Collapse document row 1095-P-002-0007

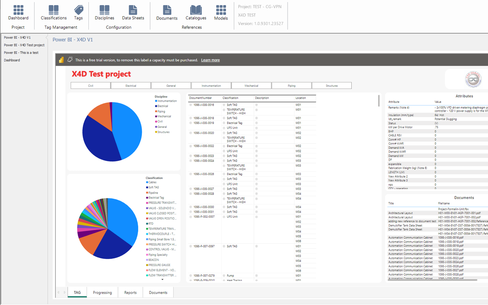pos(191,217)
